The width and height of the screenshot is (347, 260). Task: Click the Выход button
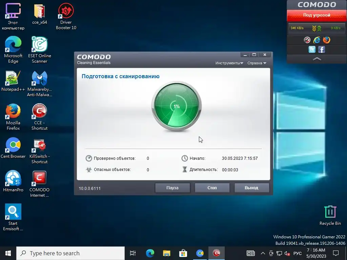pyautogui.click(x=252, y=188)
